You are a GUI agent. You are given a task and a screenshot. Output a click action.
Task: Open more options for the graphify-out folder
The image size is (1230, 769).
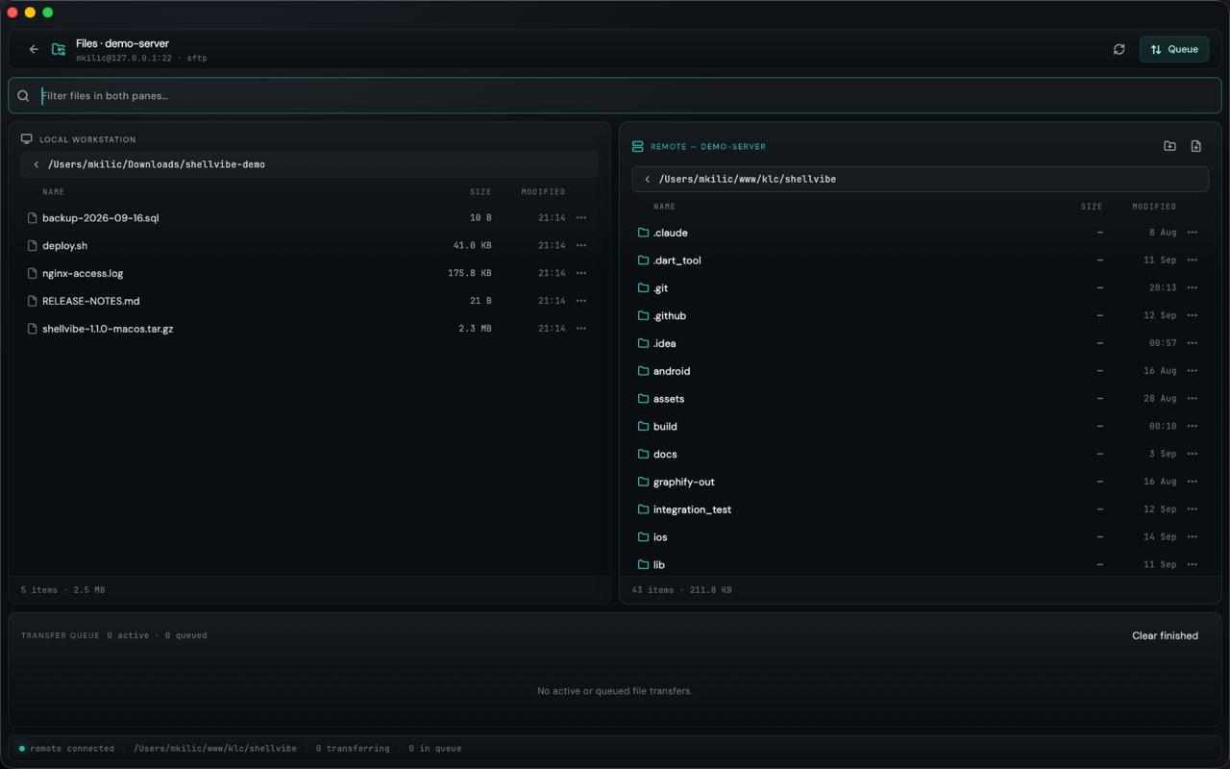click(1193, 482)
